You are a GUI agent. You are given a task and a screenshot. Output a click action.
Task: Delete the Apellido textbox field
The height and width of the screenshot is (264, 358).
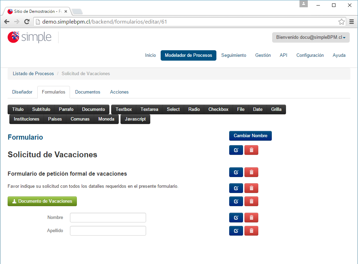251,231
